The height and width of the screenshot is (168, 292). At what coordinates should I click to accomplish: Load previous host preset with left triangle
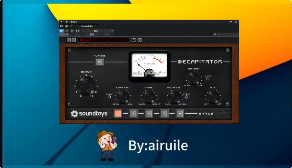76,31
